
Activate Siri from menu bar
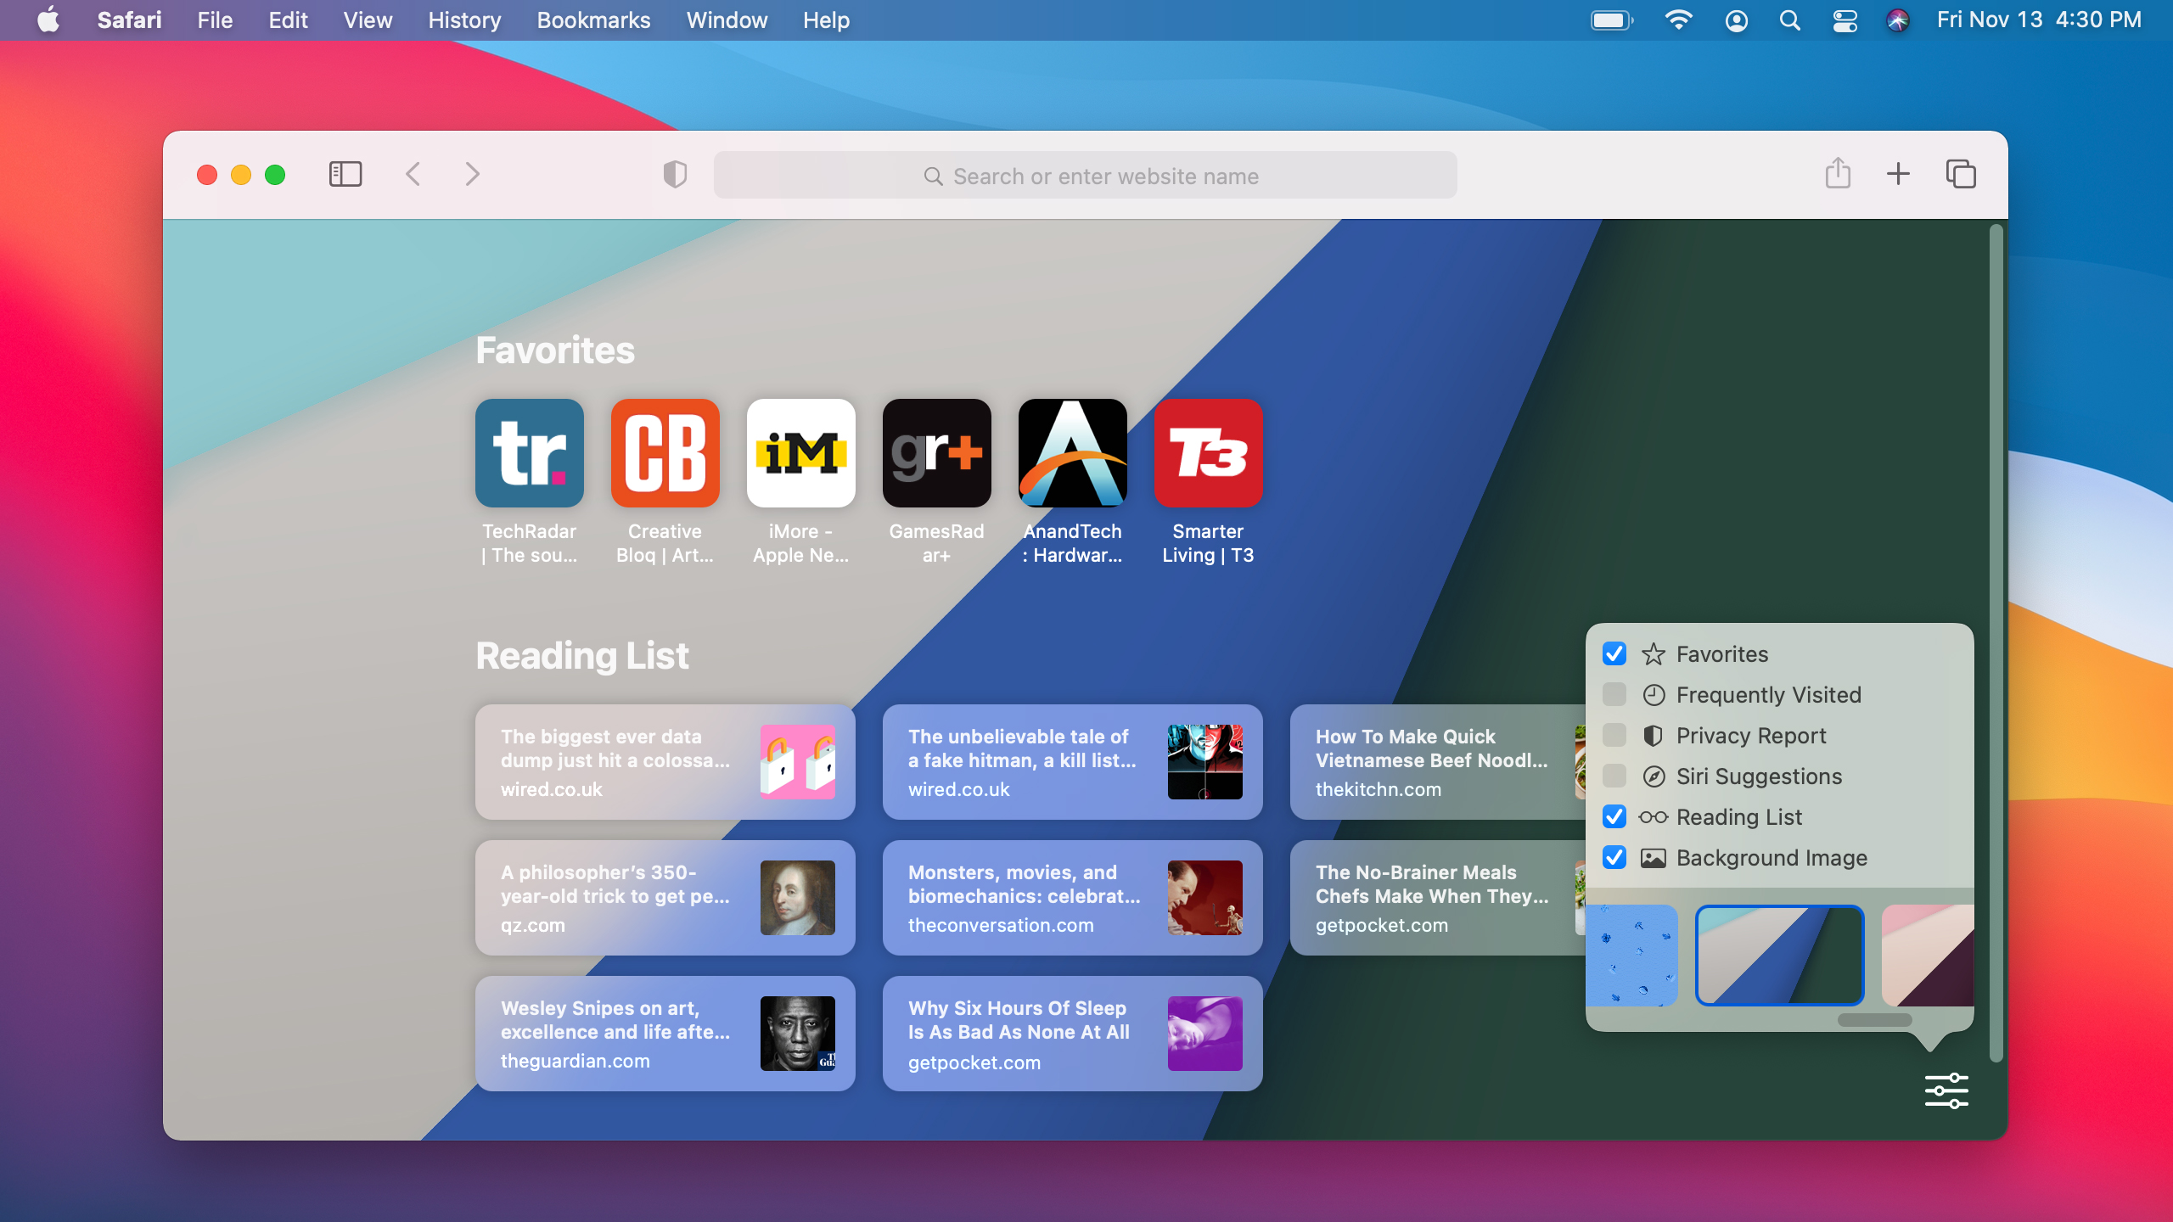1898,20
